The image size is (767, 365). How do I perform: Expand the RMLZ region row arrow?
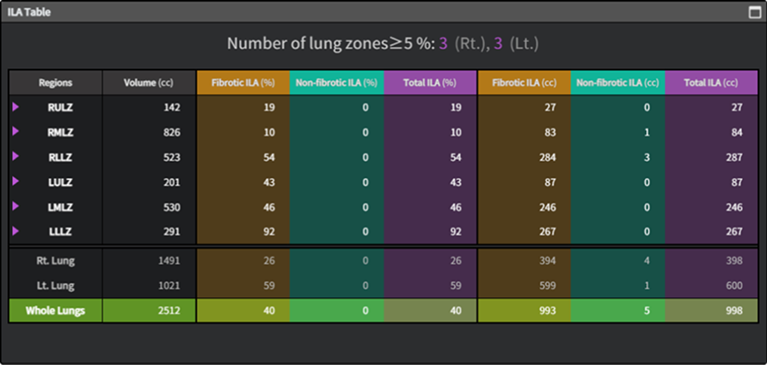15,132
